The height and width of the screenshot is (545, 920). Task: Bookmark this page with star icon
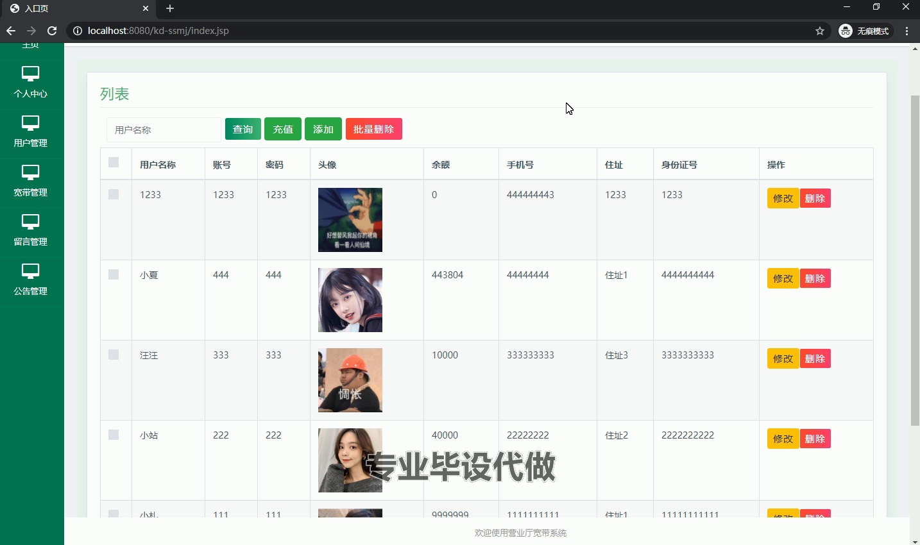(820, 31)
